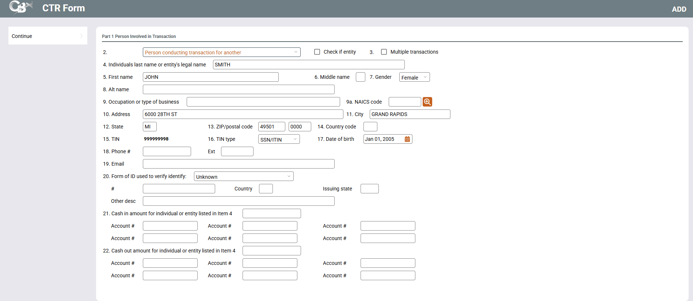The width and height of the screenshot is (693, 301).
Task: Open the date of birth calendar picker
Action: coord(407,139)
